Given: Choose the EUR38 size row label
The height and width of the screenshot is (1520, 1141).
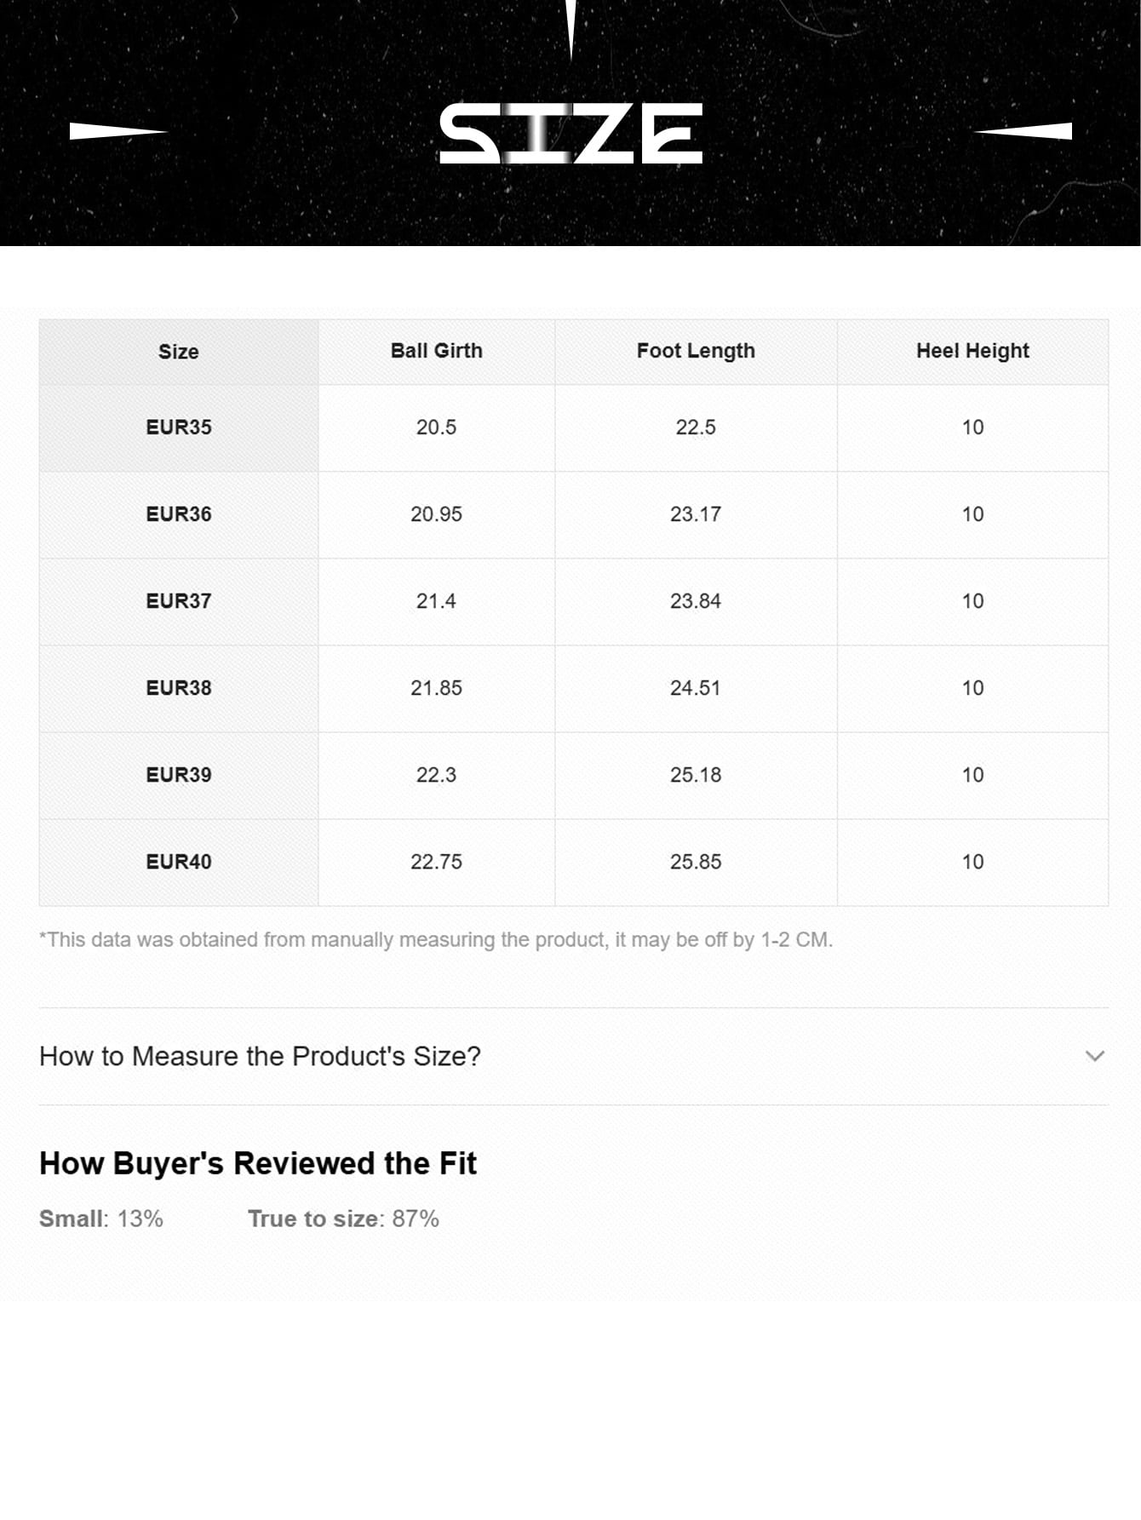Looking at the screenshot, I should (x=178, y=688).
